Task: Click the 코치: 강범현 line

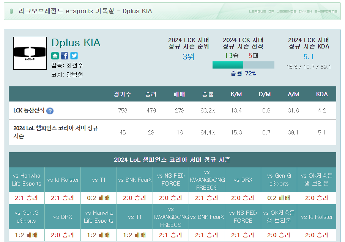Action: [67, 75]
